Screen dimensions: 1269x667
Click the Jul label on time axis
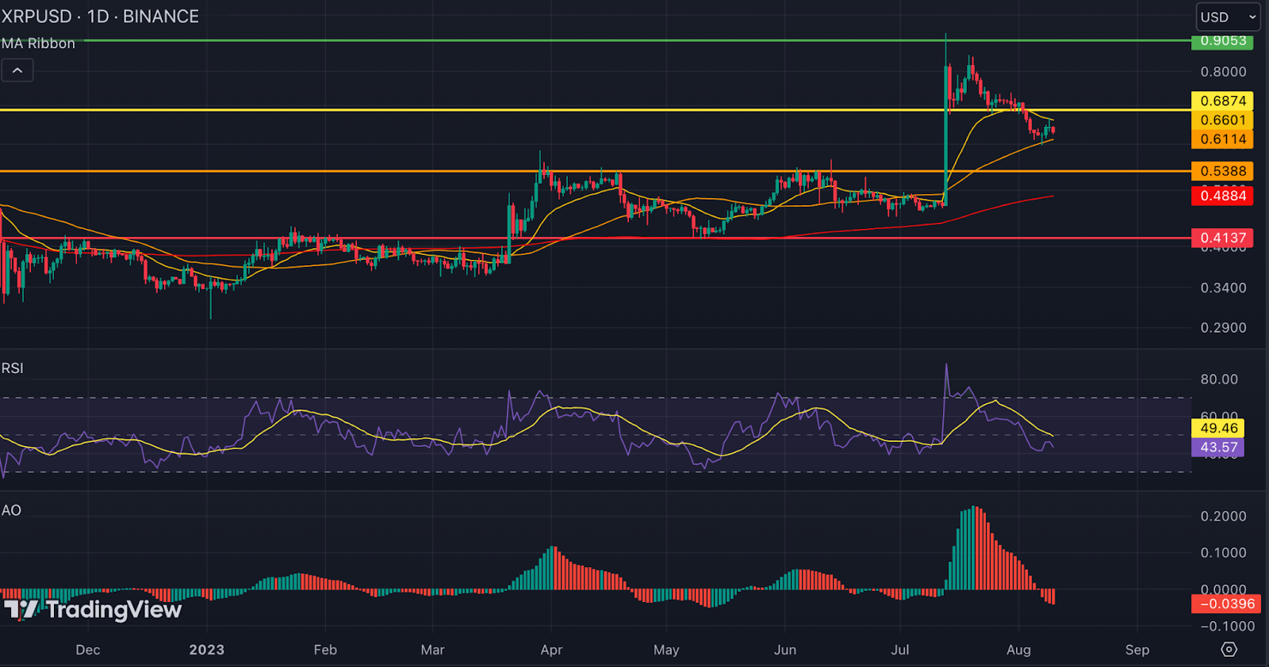(x=900, y=650)
